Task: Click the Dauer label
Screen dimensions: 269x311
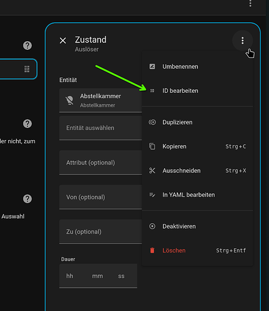Action: 68,259
